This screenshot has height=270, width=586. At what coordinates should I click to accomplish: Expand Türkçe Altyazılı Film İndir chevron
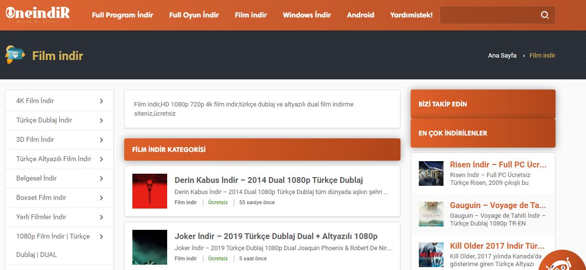tap(101, 159)
